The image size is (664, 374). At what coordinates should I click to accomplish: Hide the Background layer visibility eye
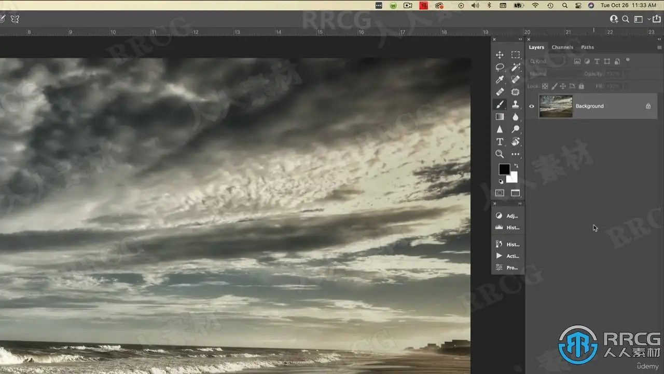click(x=532, y=106)
